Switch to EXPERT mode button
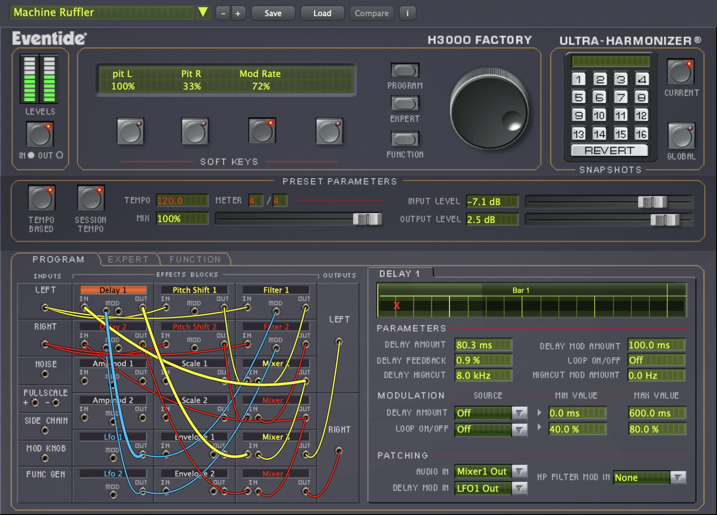717x515 pixels. click(x=404, y=104)
